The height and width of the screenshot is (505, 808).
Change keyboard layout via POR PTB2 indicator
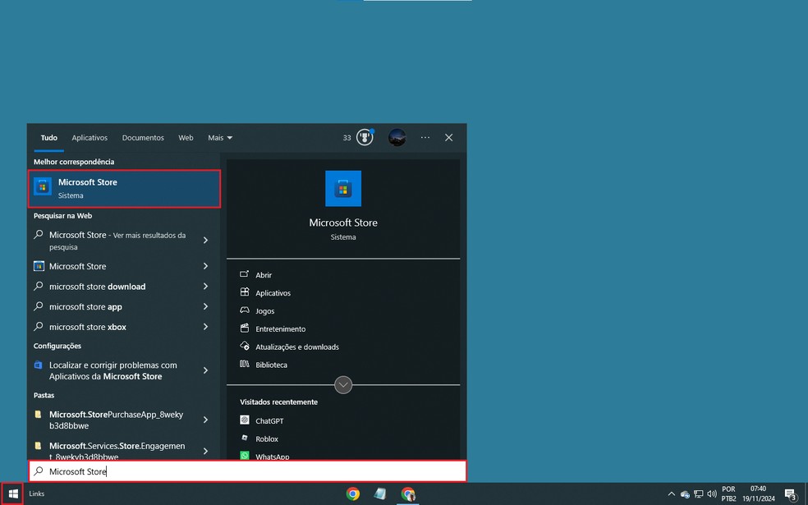point(728,494)
